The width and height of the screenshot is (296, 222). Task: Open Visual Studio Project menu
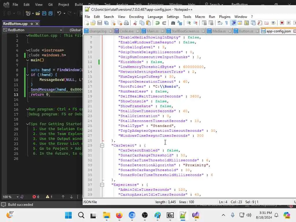tap(64, 5)
